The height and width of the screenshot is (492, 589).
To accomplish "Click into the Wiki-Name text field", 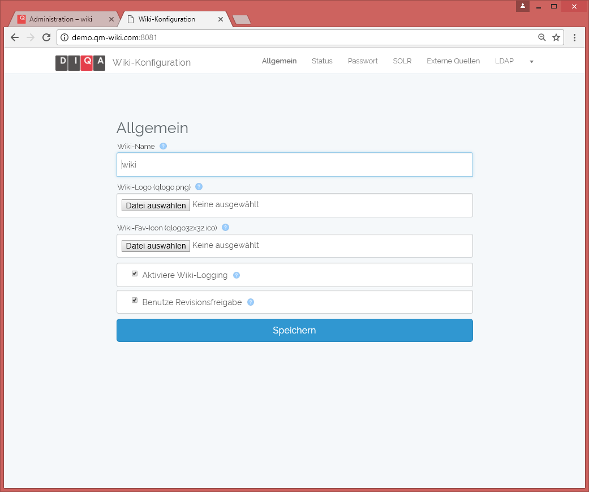I will point(294,165).
